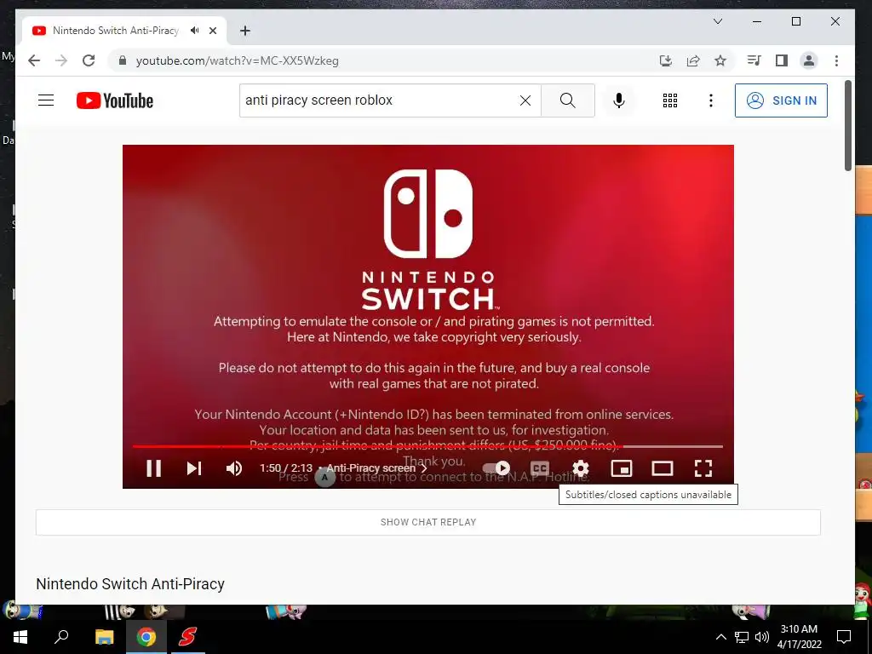This screenshot has width=872, height=654.
Task: Go forward in Chrome
Action: coord(61,60)
